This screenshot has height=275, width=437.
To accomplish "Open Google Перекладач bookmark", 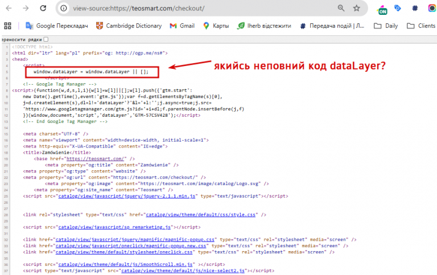I will pos(57,26).
